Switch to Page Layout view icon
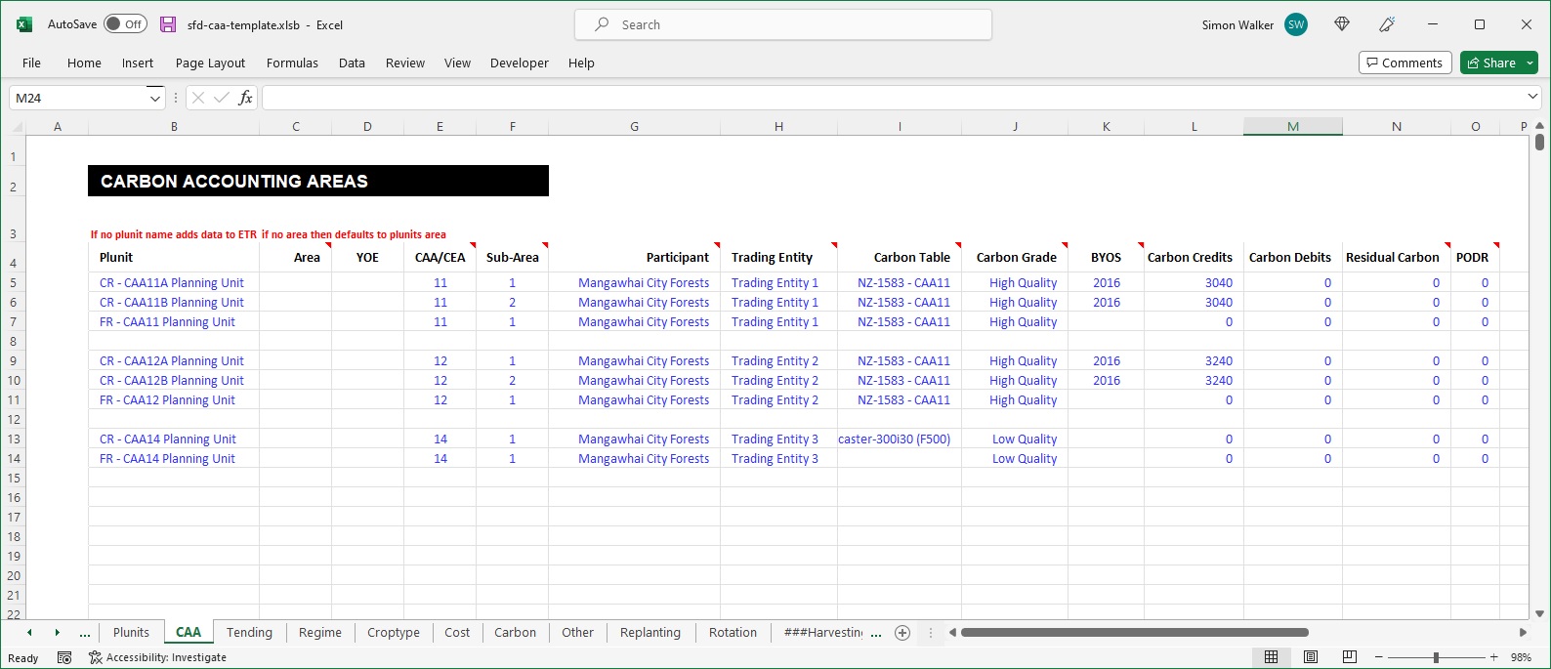Screen dimensions: 1551x669 point(1311,657)
